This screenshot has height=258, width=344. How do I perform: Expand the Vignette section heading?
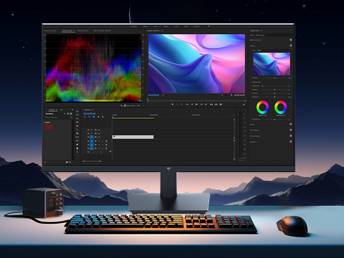tap(253, 142)
